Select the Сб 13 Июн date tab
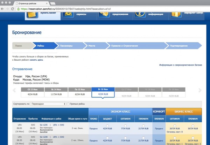This screenshot has width=210, height=145. pyautogui.click(x=30, y=91)
